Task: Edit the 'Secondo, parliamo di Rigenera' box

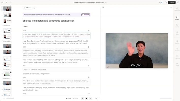Action: (57, 69)
